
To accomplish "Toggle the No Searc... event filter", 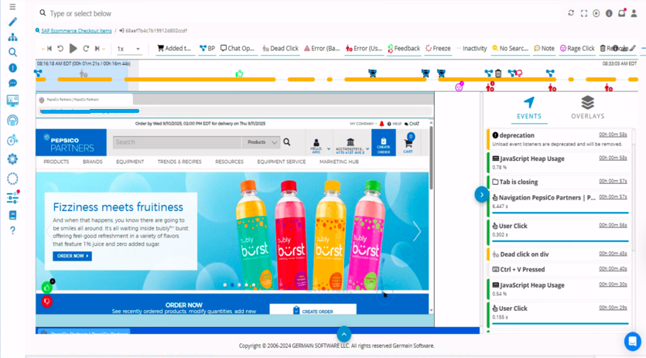I will tap(510, 49).
